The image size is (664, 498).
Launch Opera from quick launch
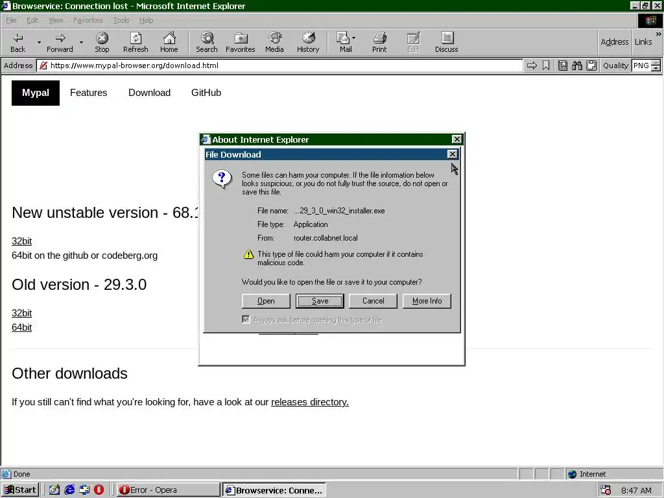tap(99, 490)
